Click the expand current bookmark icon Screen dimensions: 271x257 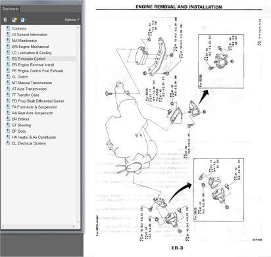point(23,20)
